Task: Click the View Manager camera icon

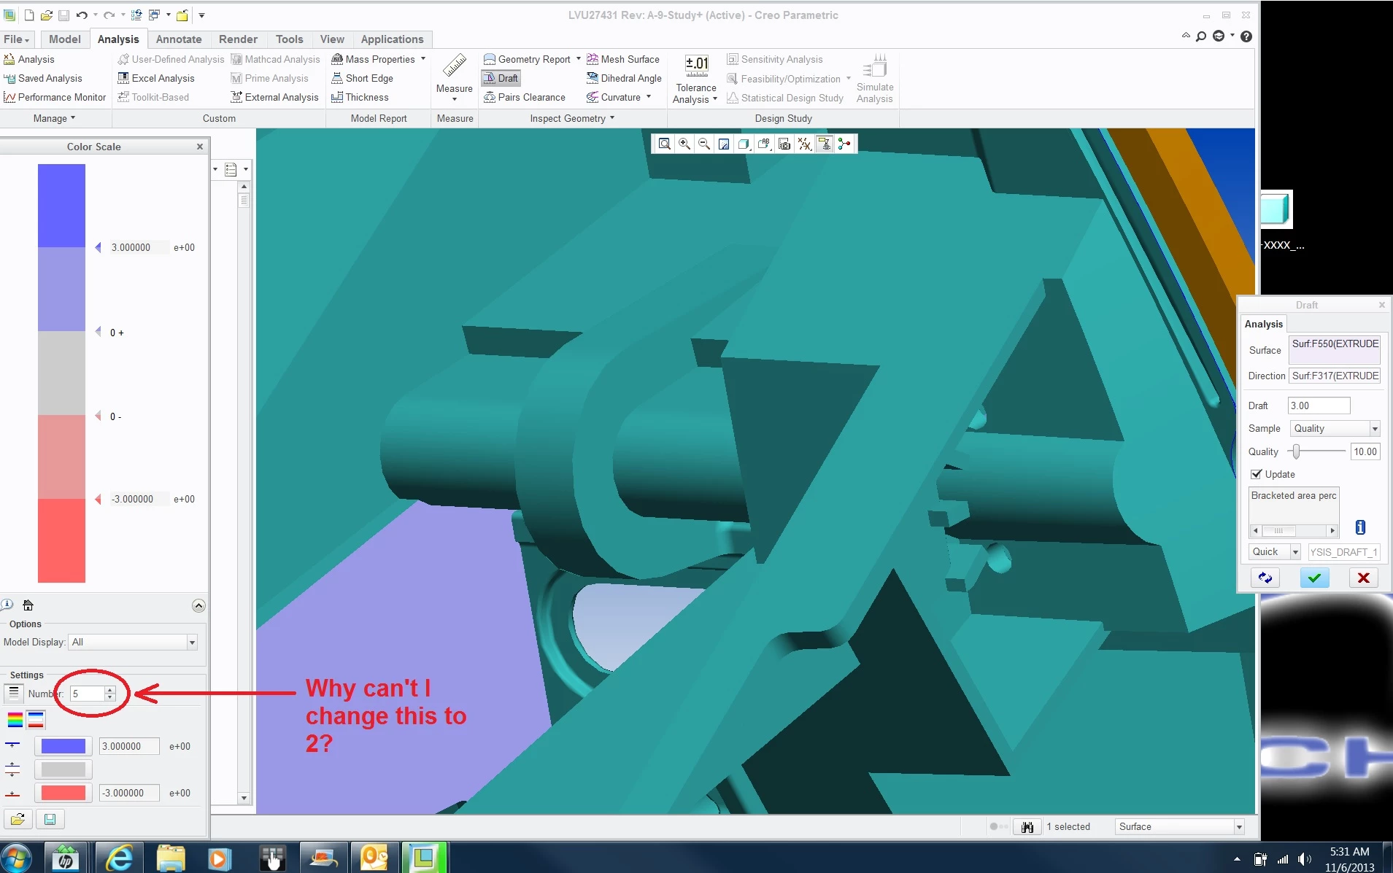Action: (784, 144)
